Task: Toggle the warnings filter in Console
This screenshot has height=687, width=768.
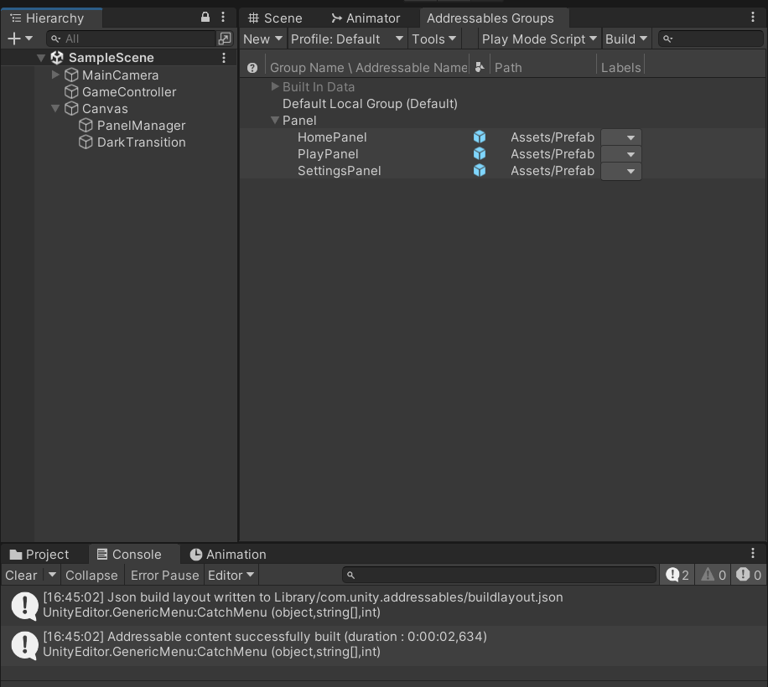Action: (x=714, y=575)
